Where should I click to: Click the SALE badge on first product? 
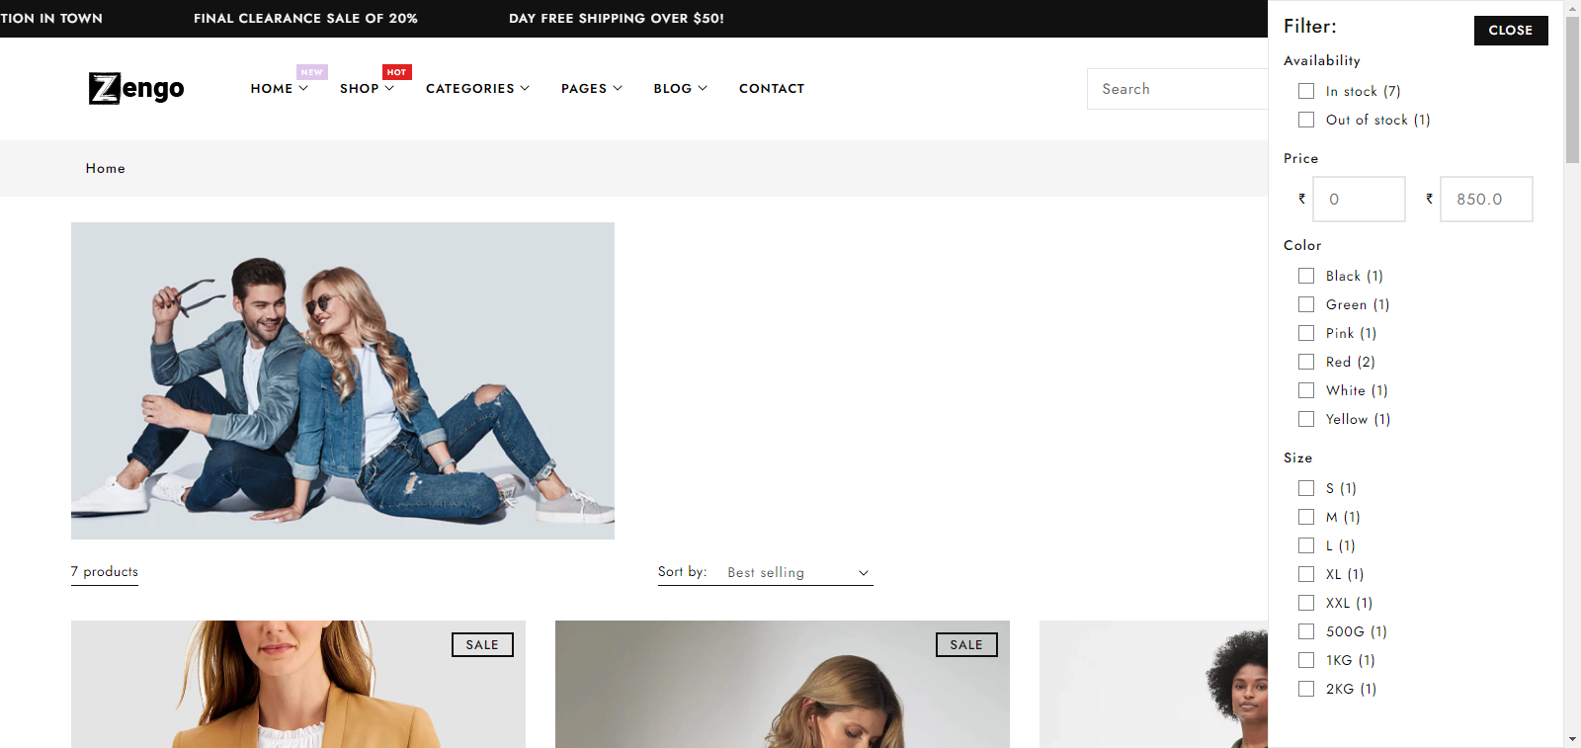(482, 645)
